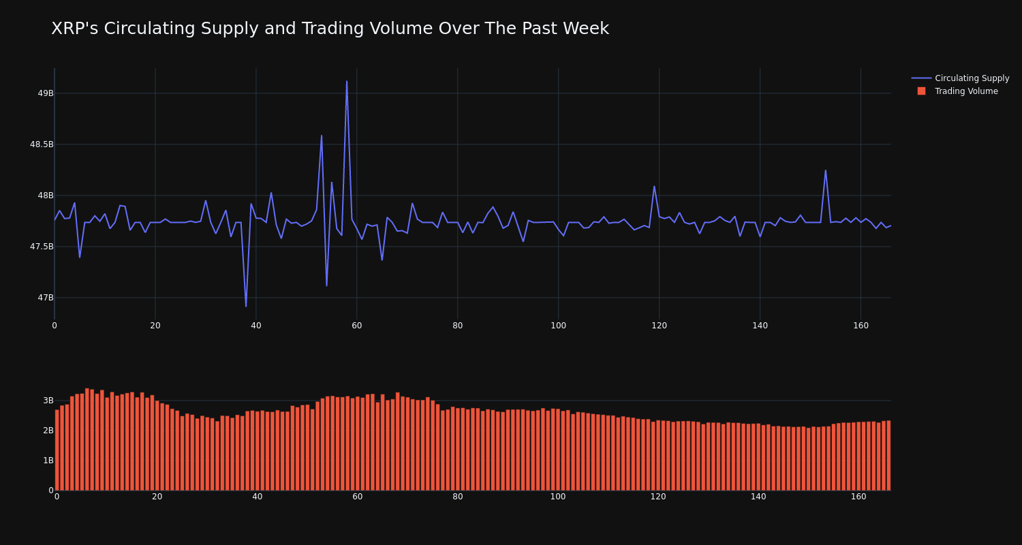Click the x-axis label 100 under supply chart
Image resolution: width=1022 pixels, height=545 pixels.
tap(558, 326)
